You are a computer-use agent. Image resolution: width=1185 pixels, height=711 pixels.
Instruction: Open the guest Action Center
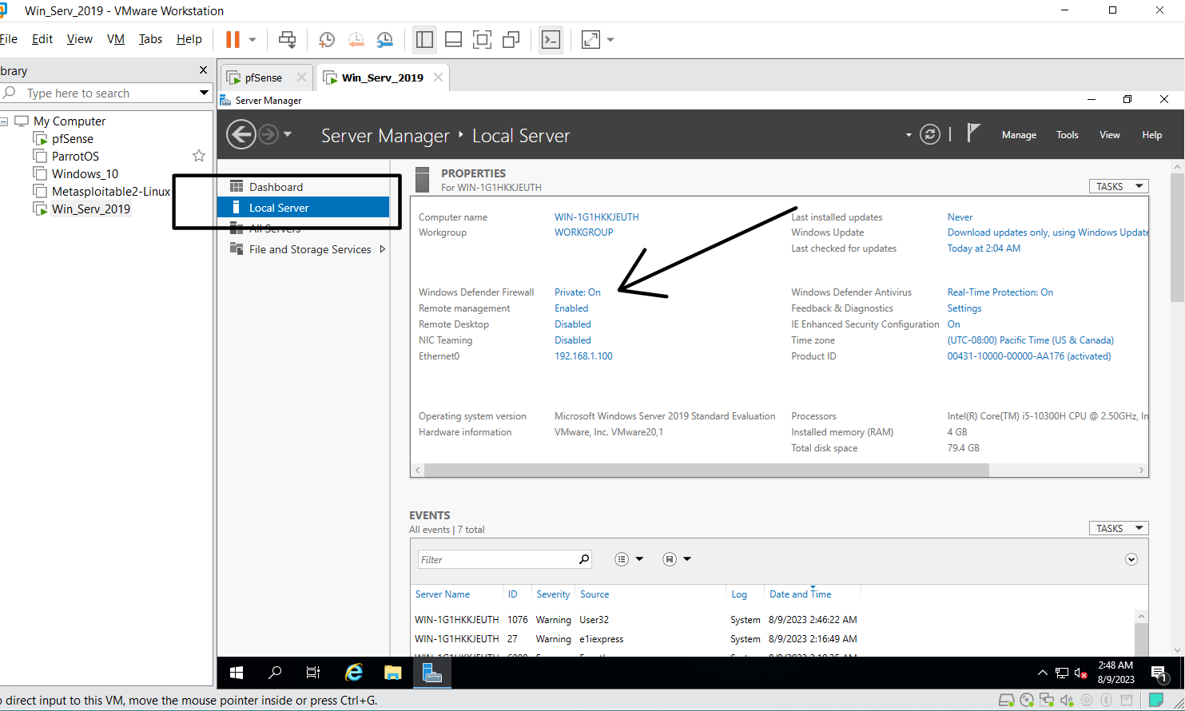tap(1159, 673)
